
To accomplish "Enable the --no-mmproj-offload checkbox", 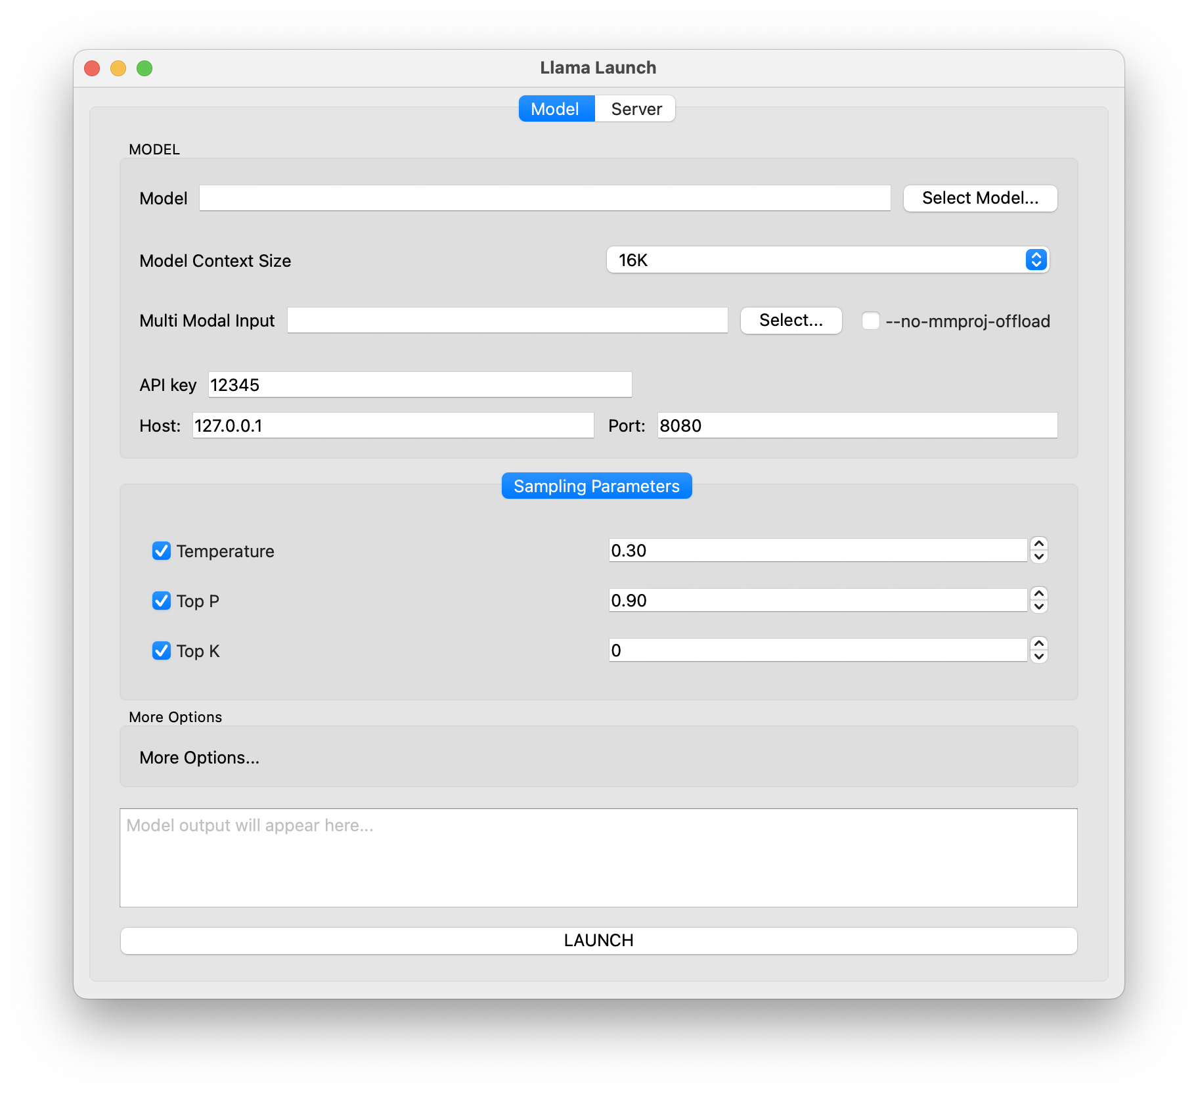I will tap(870, 321).
